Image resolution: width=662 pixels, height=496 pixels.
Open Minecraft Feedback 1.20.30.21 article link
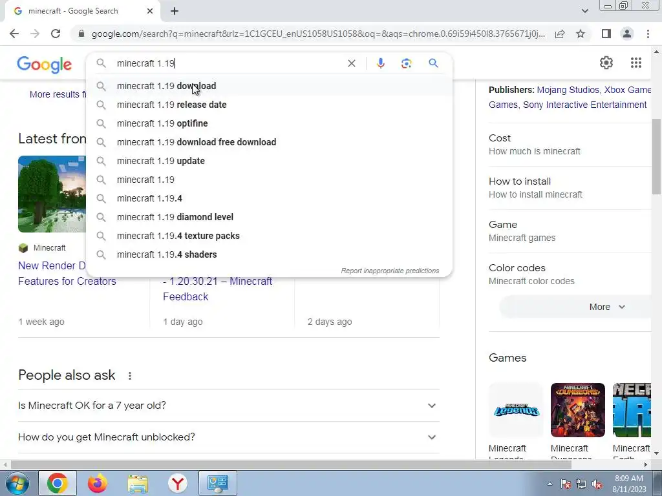pos(217,289)
